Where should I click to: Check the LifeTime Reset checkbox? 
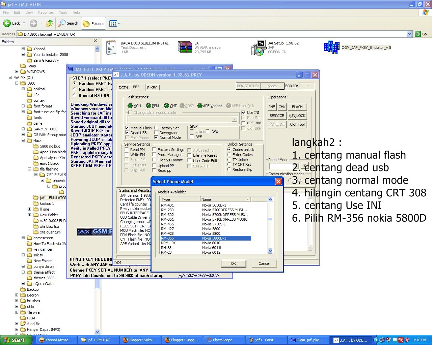click(189, 155)
